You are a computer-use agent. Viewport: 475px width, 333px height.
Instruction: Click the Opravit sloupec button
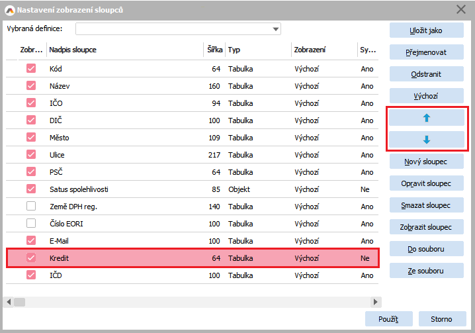pyautogui.click(x=426, y=183)
